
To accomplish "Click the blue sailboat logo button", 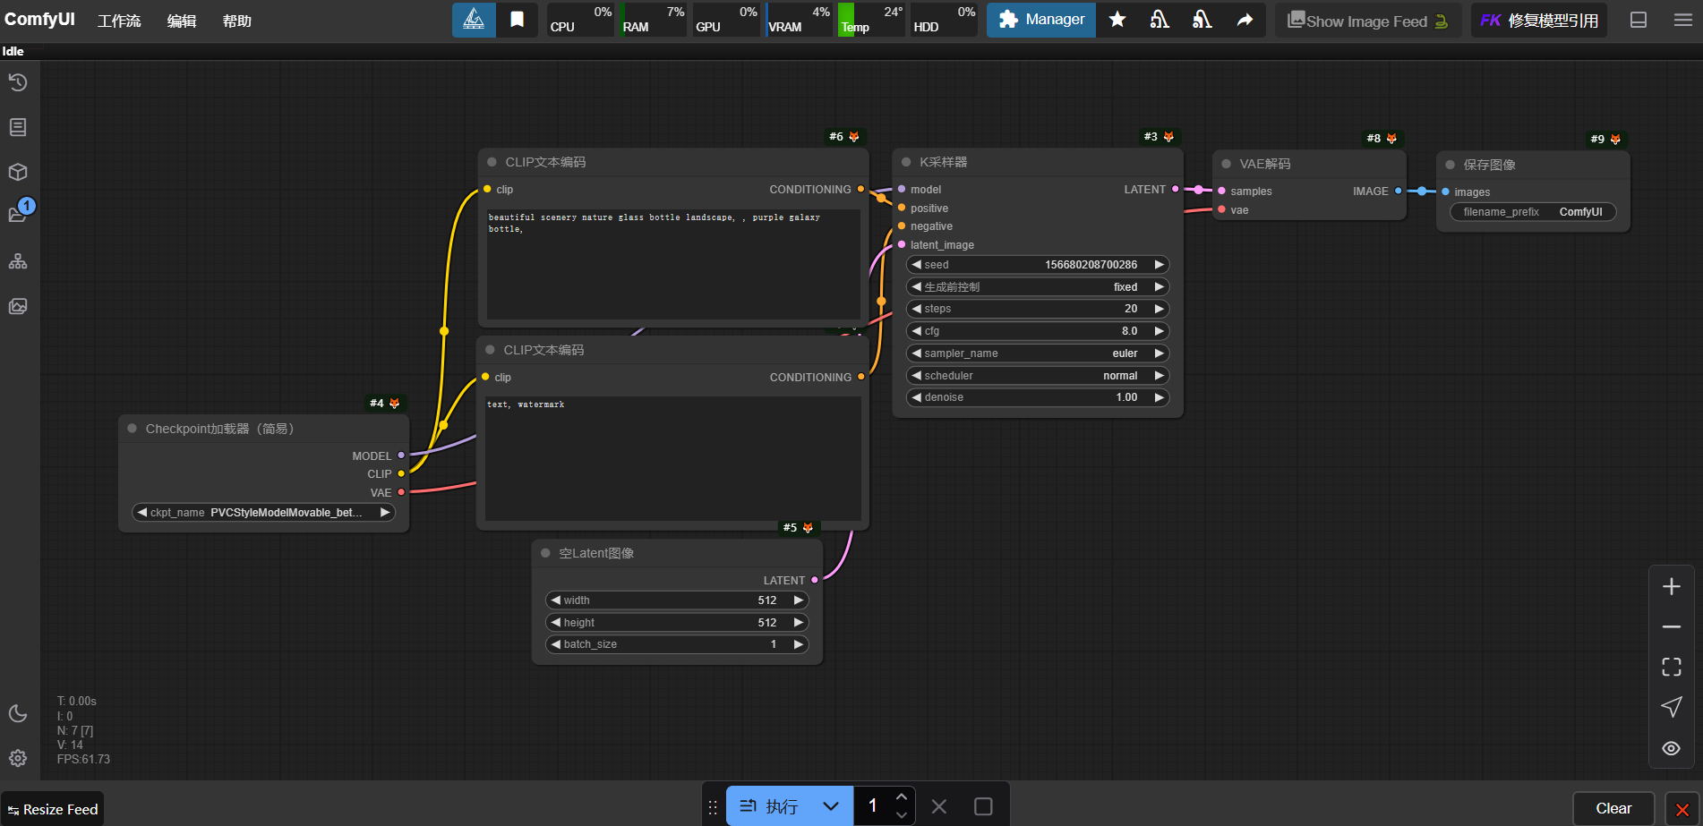I will [x=474, y=20].
